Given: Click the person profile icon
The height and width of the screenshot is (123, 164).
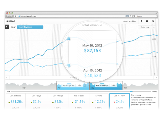Looking at the screenshot, I should tap(141, 21).
